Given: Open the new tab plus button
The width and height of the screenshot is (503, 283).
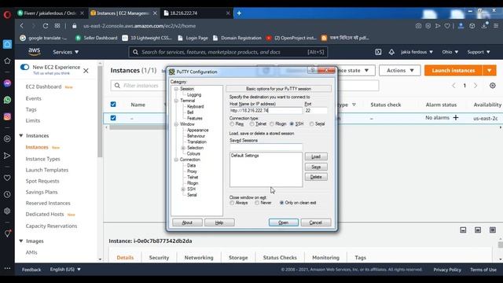Looking at the screenshot, I should click(239, 13).
